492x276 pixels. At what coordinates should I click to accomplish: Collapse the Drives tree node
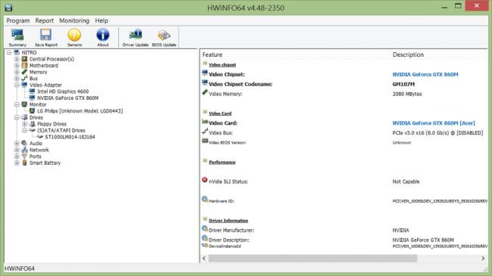tap(17, 117)
